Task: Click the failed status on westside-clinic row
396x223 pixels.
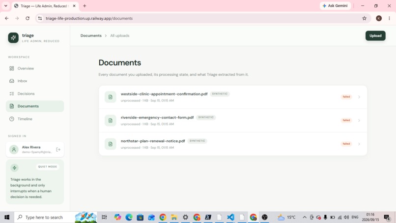Action: pyautogui.click(x=346, y=96)
